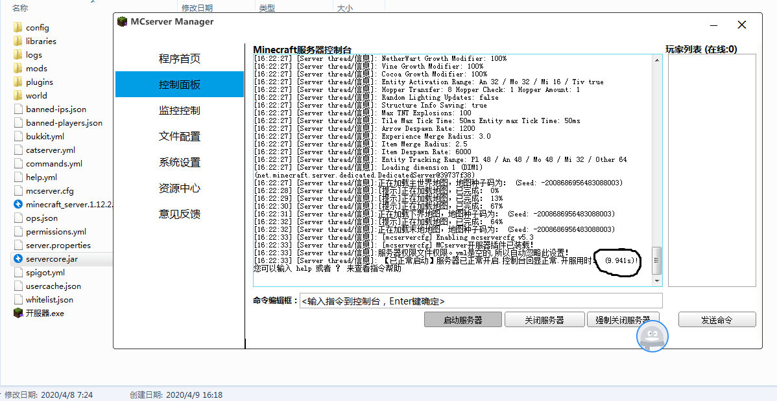Screen dimensions: 777x401
Task: Select the 开服器.exe file name
Action: (45, 313)
